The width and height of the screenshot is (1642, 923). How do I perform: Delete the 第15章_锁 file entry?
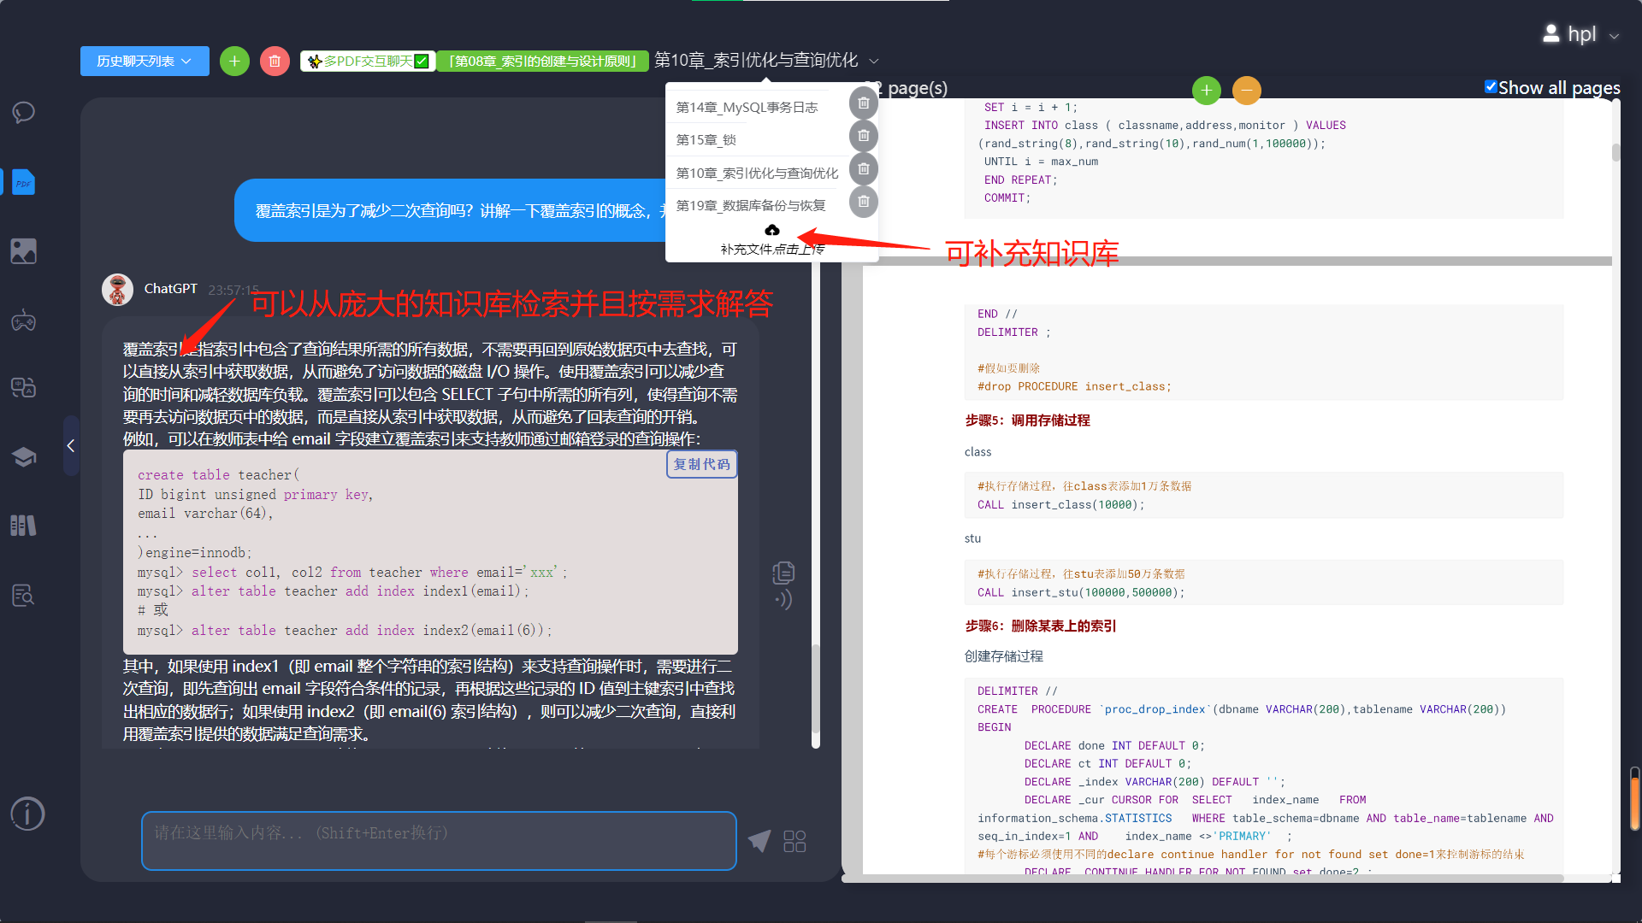[x=864, y=137]
